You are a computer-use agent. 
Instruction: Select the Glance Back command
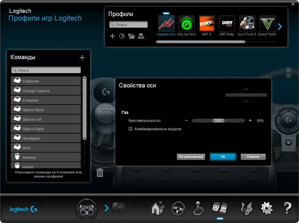46,110
